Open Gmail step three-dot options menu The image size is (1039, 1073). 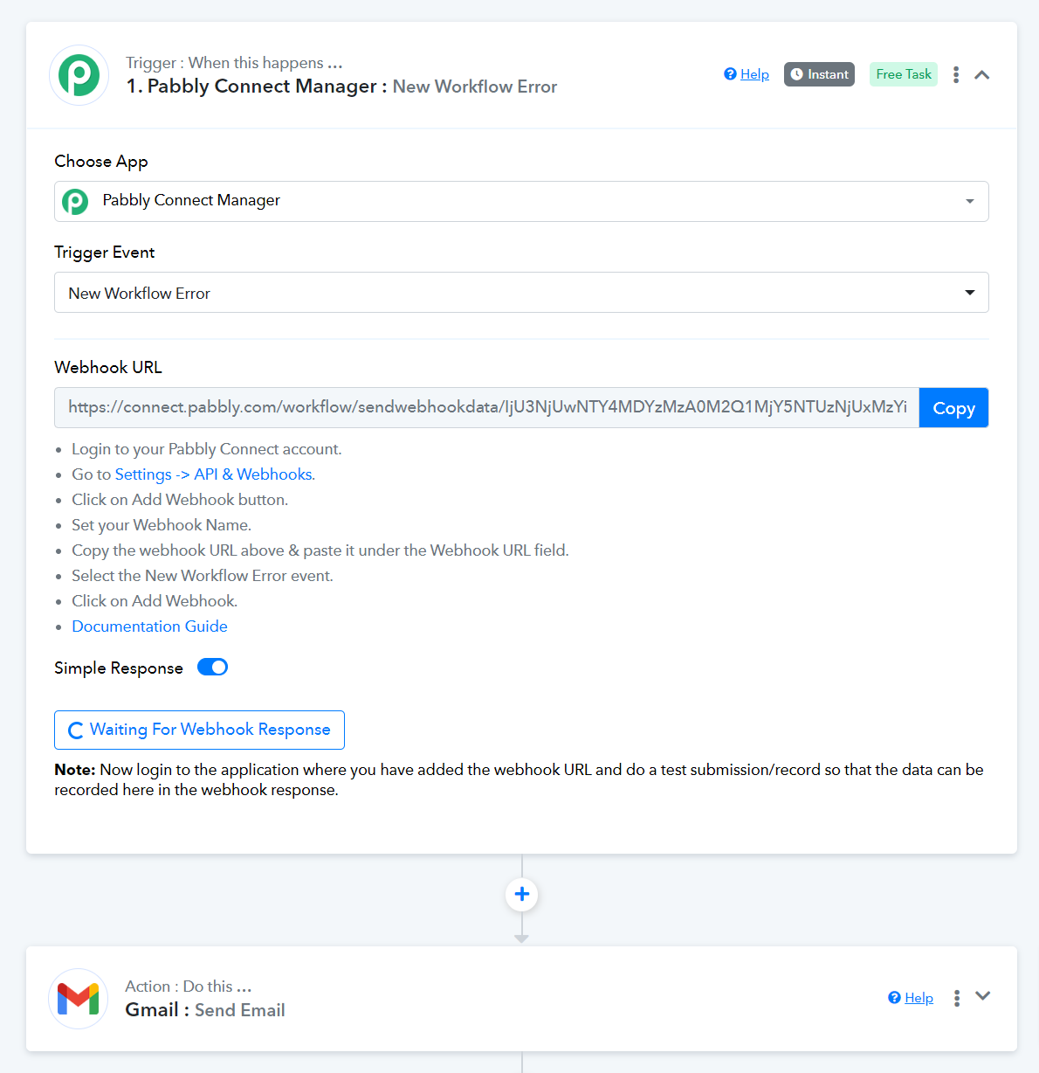957,998
